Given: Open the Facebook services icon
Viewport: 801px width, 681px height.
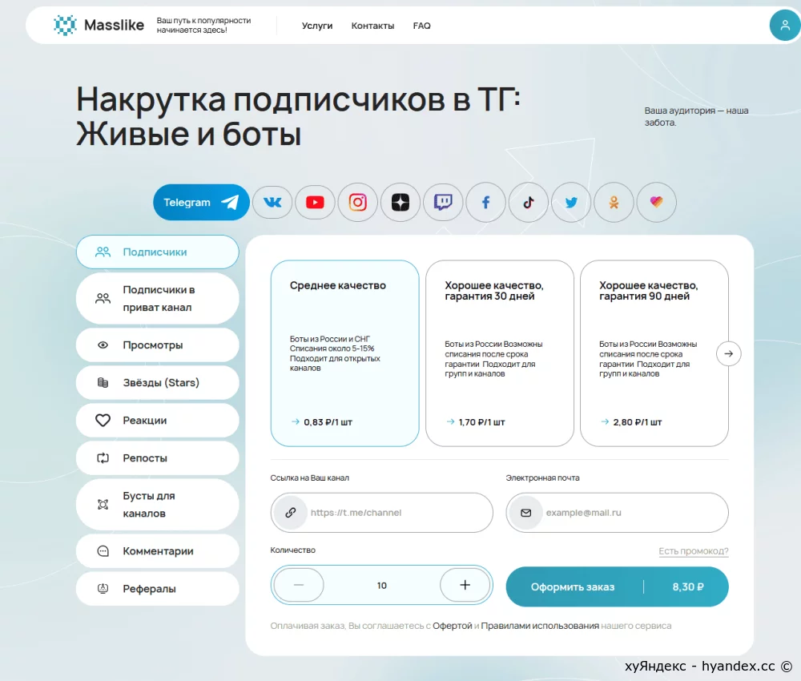Looking at the screenshot, I should click(x=486, y=203).
